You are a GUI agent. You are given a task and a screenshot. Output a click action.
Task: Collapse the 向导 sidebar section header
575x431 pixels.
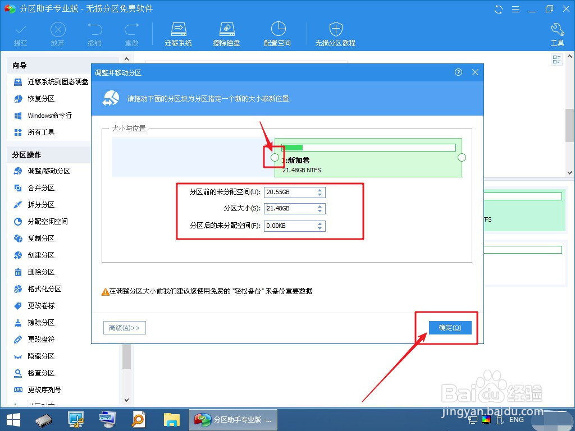click(x=63, y=66)
